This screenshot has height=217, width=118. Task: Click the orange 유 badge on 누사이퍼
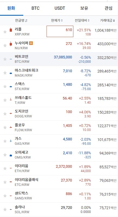[31, 43]
